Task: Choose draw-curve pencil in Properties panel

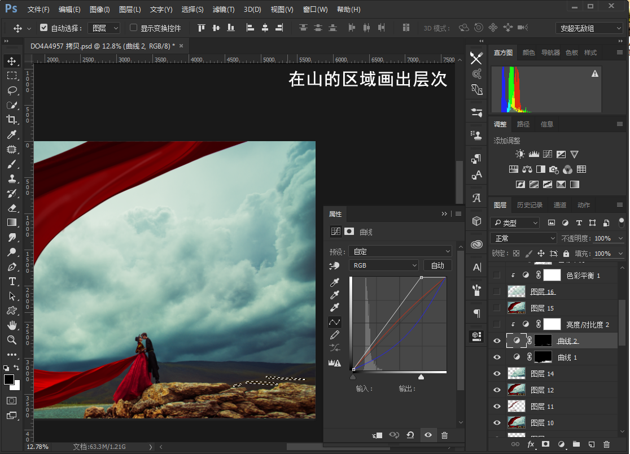Action: 334,335
